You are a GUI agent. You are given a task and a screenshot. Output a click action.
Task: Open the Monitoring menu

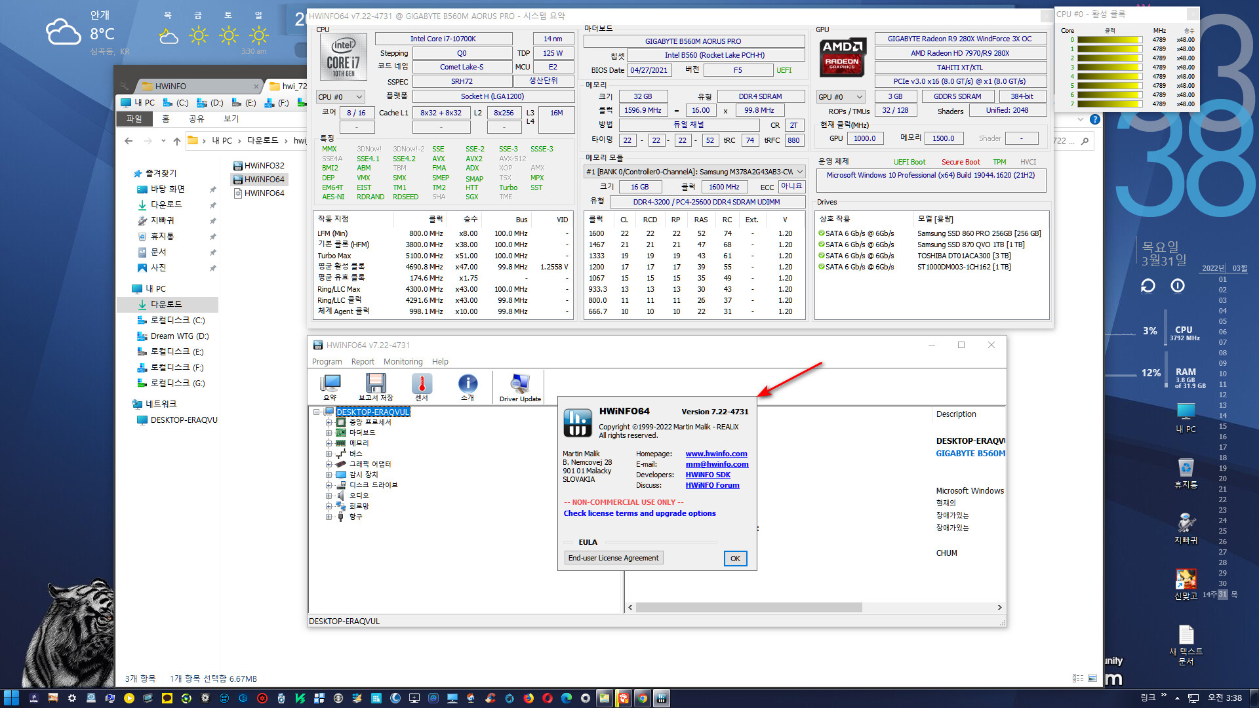(403, 362)
